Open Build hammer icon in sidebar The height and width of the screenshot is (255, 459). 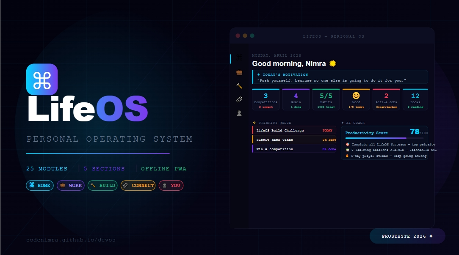click(x=239, y=86)
